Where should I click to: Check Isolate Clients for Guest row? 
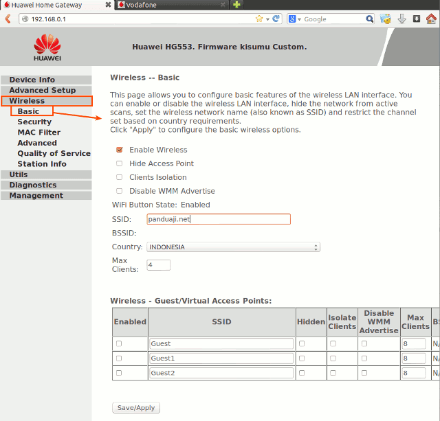[x=333, y=343]
